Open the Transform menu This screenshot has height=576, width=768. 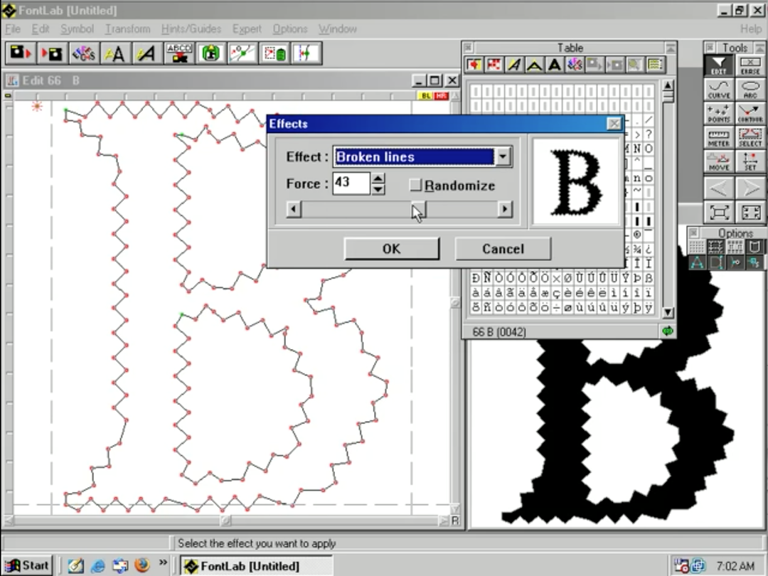(x=127, y=29)
